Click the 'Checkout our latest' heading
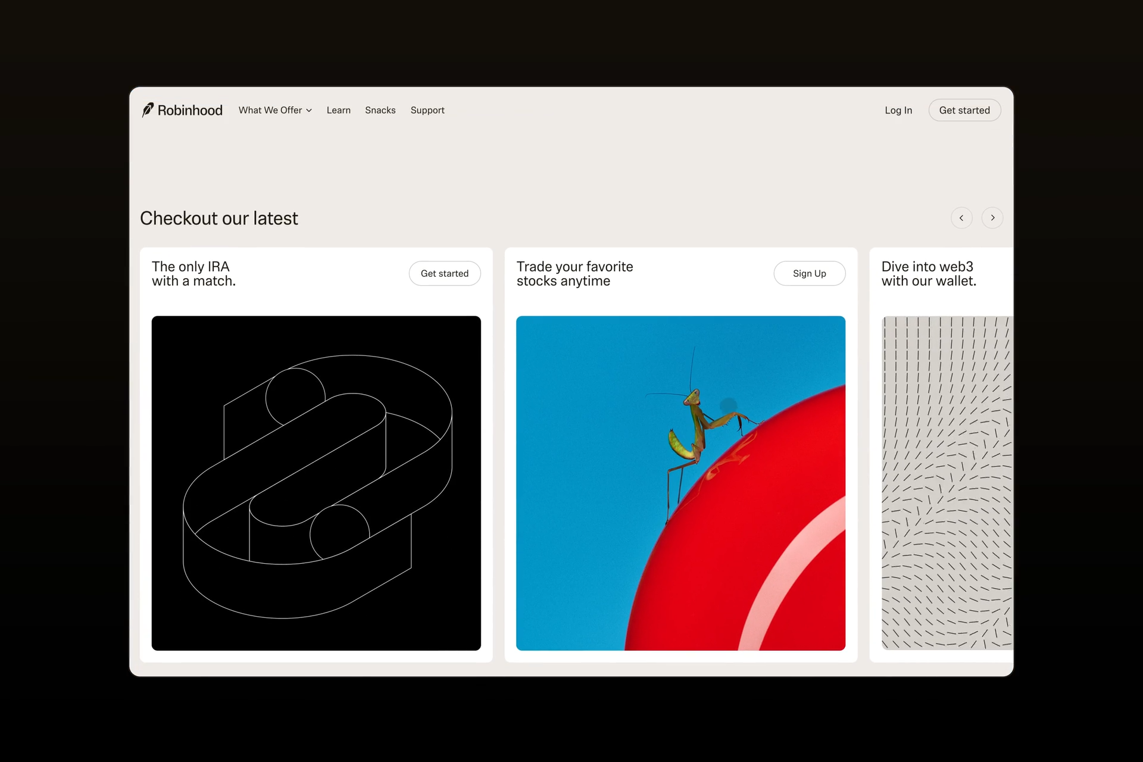Screen dimensions: 1143x762 point(219,218)
